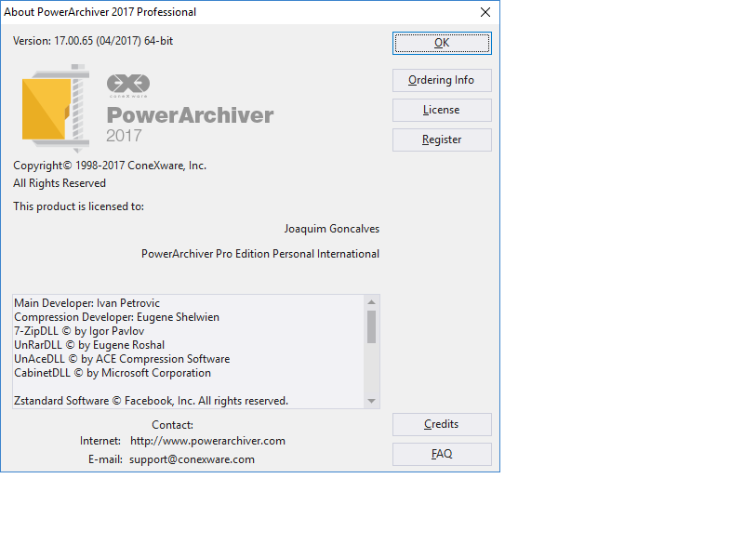Click the scroll down arrow in credits box
Screen dimensions: 744x558
371,402
